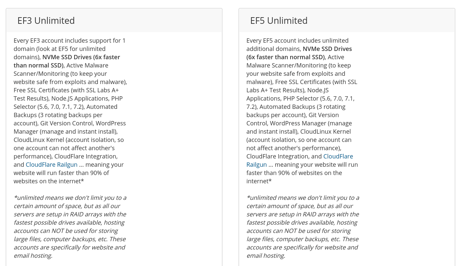
Task: Click 'email hosting.' closing text in EF5
Action: pyautogui.click(x=266, y=255)
